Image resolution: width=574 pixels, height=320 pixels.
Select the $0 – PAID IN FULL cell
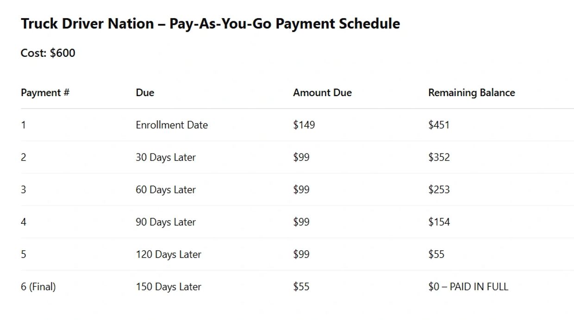[468, 287]
